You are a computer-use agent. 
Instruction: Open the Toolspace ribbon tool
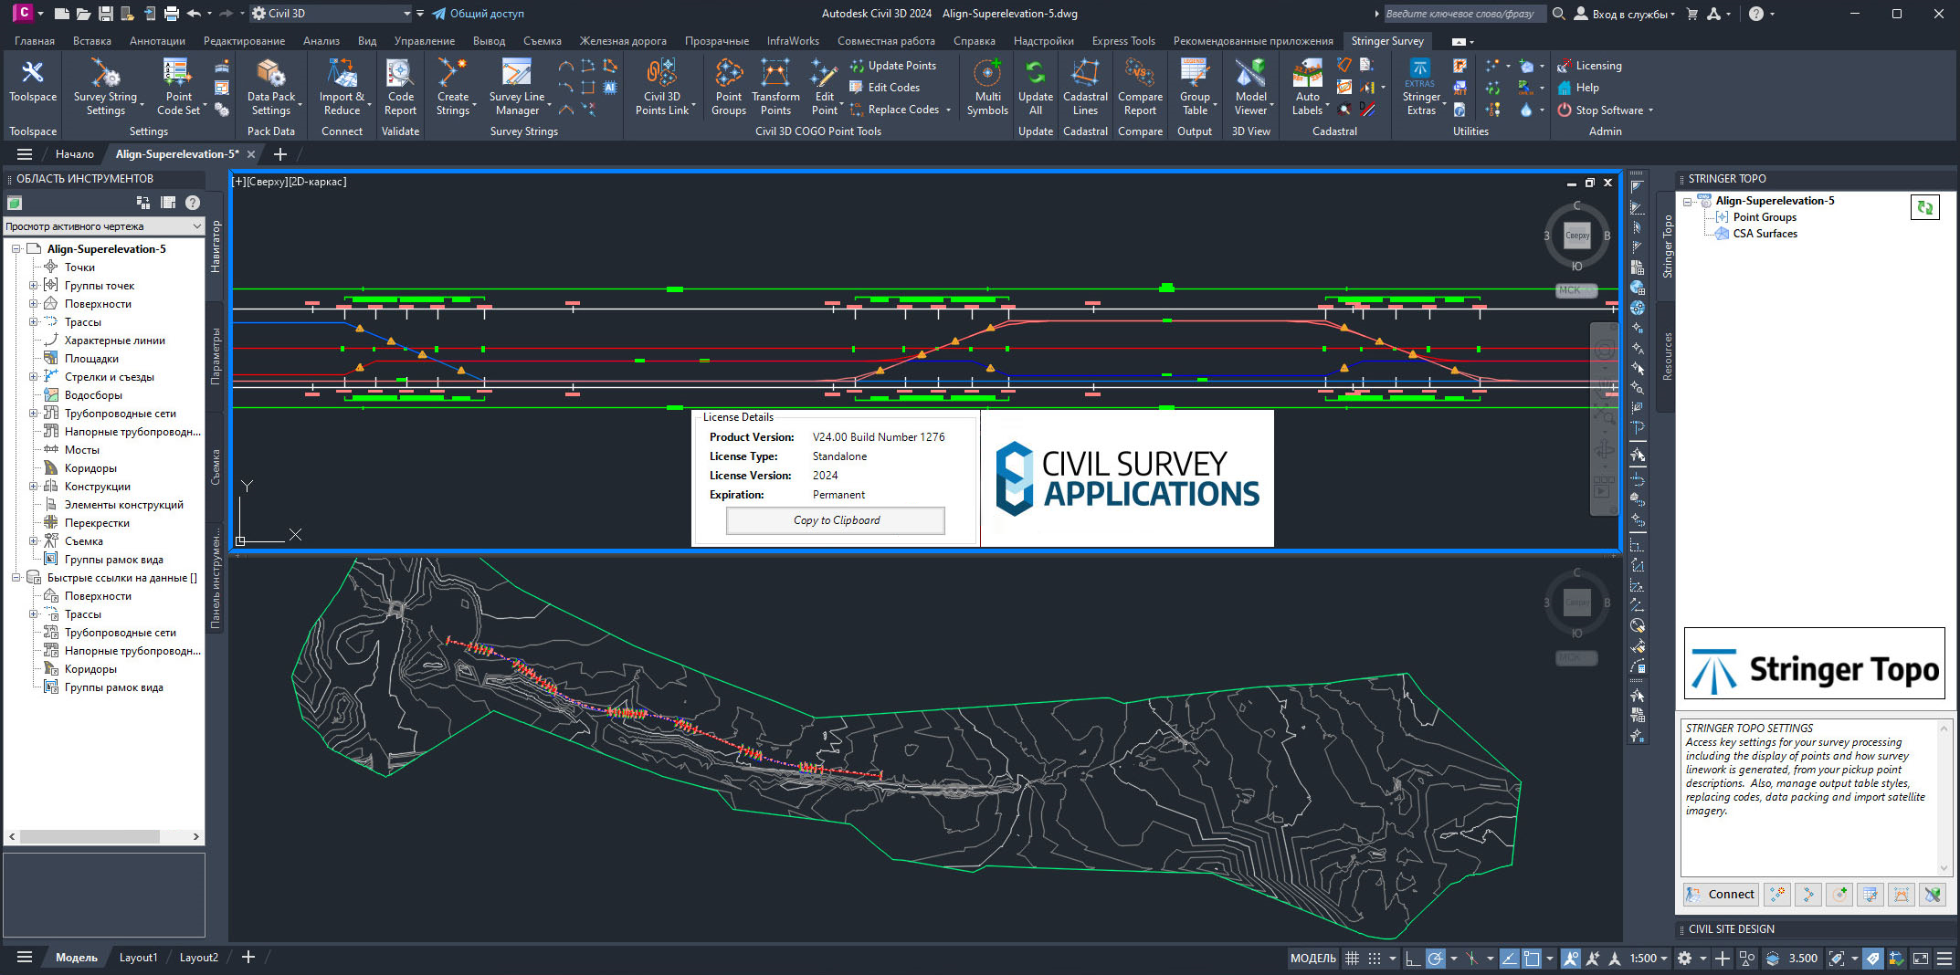coord(33,82)
